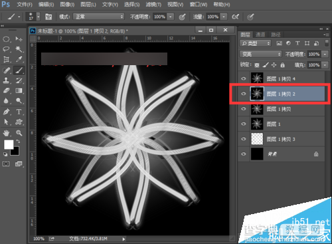The width and height of the screenshot is (332, 244).
Task: Select the Dodge tool
Action: click(19, 101)
